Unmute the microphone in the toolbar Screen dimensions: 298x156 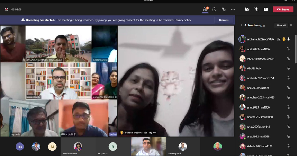(x=256, y=9)
